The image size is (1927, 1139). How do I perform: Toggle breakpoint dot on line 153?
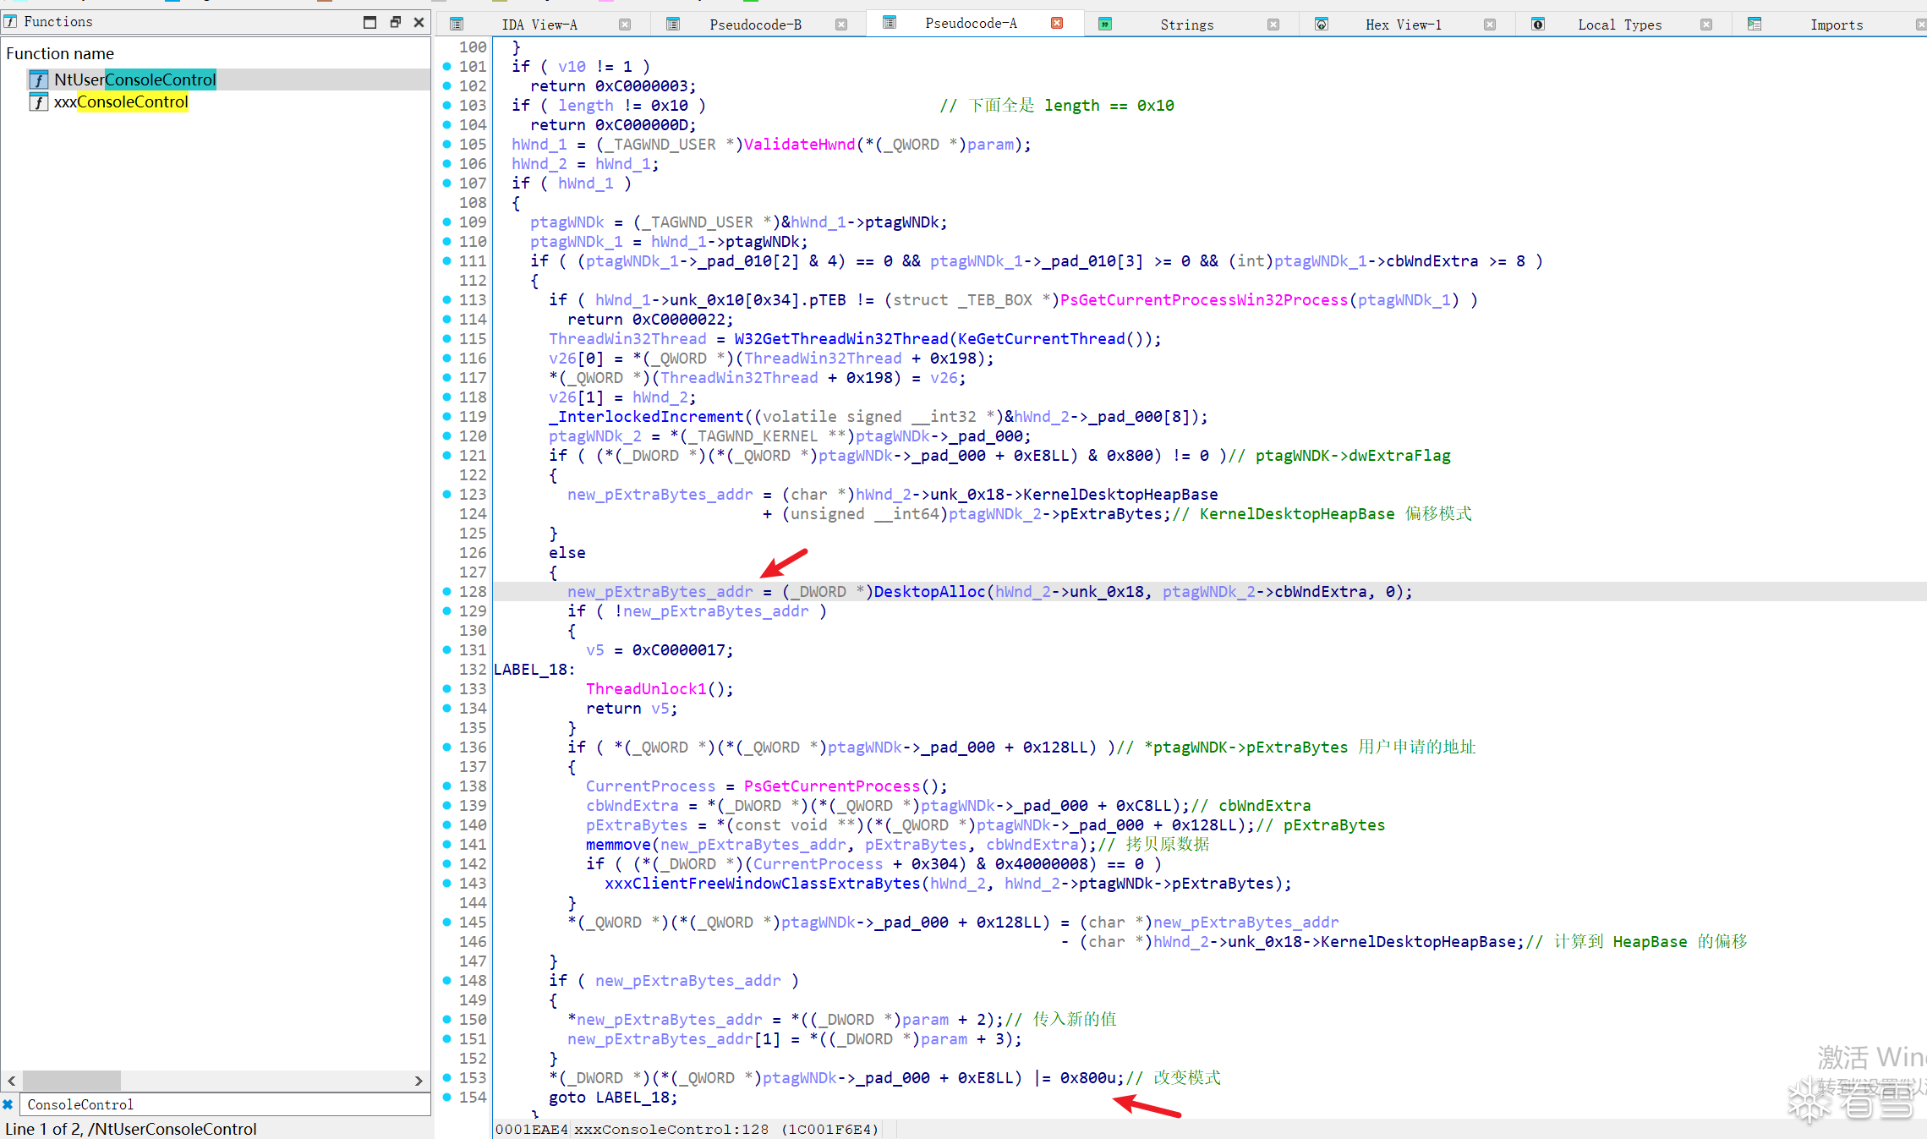pyautogui.click(x=447, y=1077)
